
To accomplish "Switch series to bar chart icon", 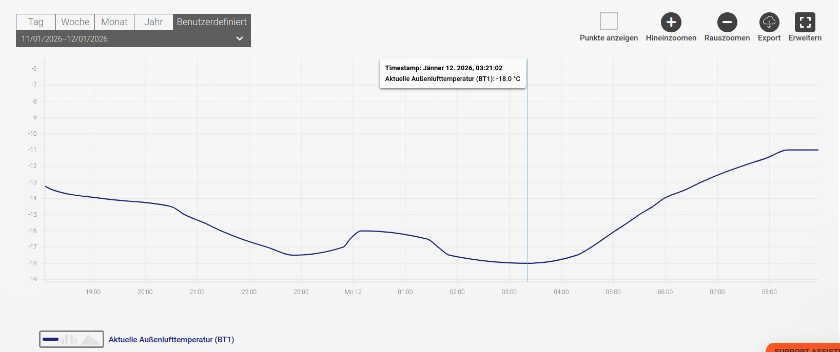I will pos(69,339).
